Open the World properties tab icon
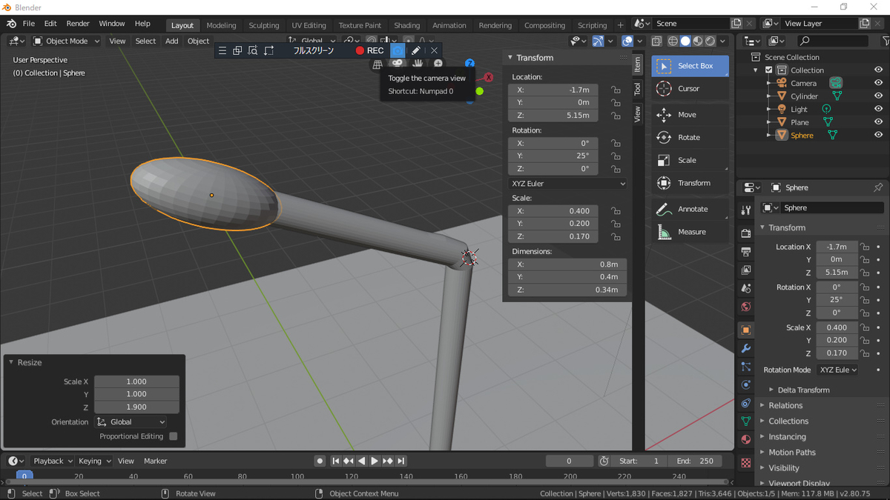 [x=746, y=307]
